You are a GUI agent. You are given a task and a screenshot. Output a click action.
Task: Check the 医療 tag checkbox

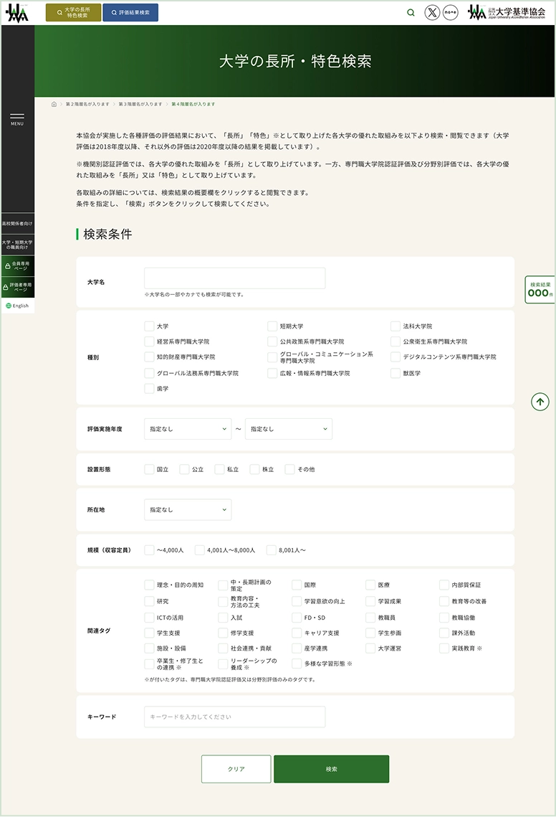(x=370, y=585)
